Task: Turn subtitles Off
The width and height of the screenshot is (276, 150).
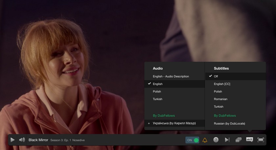Action: (x=236, y=76)
